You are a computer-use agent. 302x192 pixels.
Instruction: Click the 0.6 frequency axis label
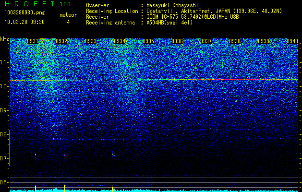coord(3,182)
